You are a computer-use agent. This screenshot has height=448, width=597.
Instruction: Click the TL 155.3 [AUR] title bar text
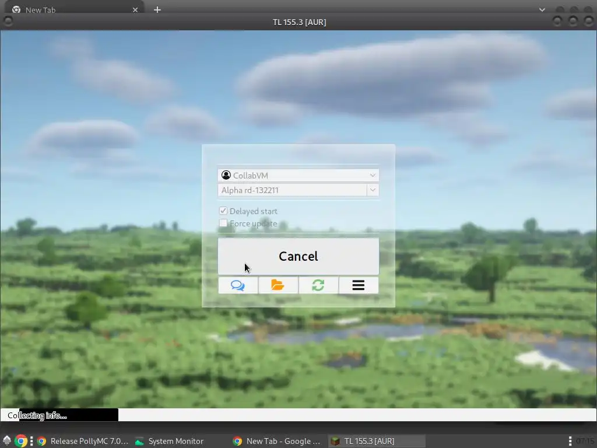pos(299,22)
